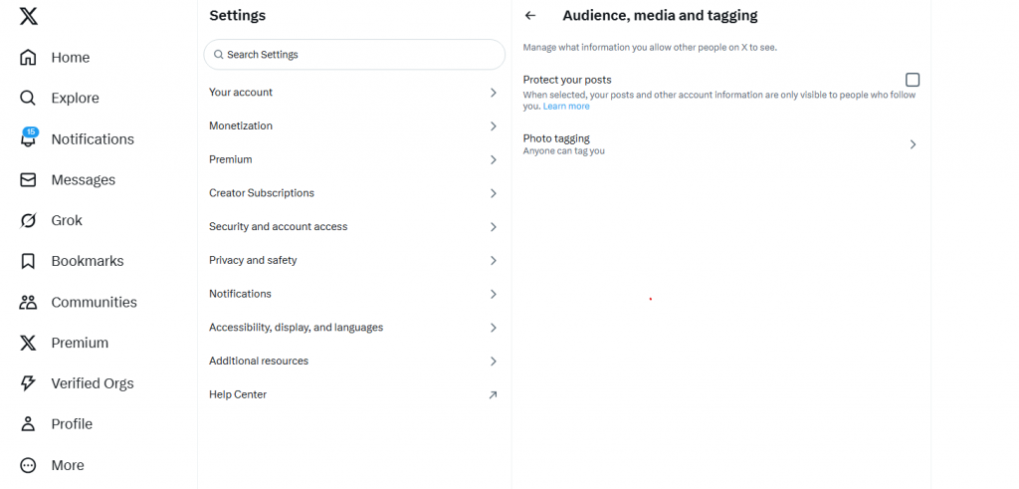Click the Communities people icon

click(x=28, y=302)
